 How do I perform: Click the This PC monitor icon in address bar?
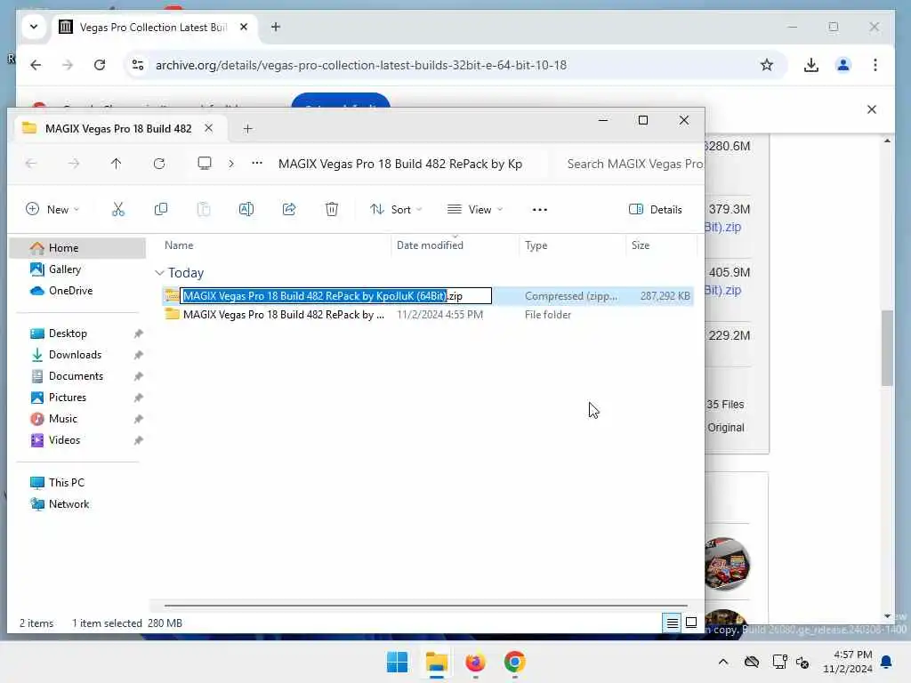(205, 164)
